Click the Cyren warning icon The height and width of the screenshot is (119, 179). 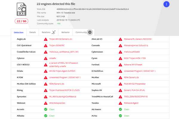pyautogui.click(x=120, y=58)
